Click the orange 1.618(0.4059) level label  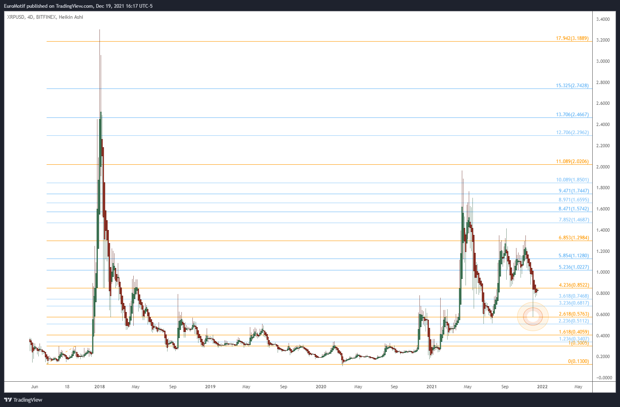(x=574, y=332)
